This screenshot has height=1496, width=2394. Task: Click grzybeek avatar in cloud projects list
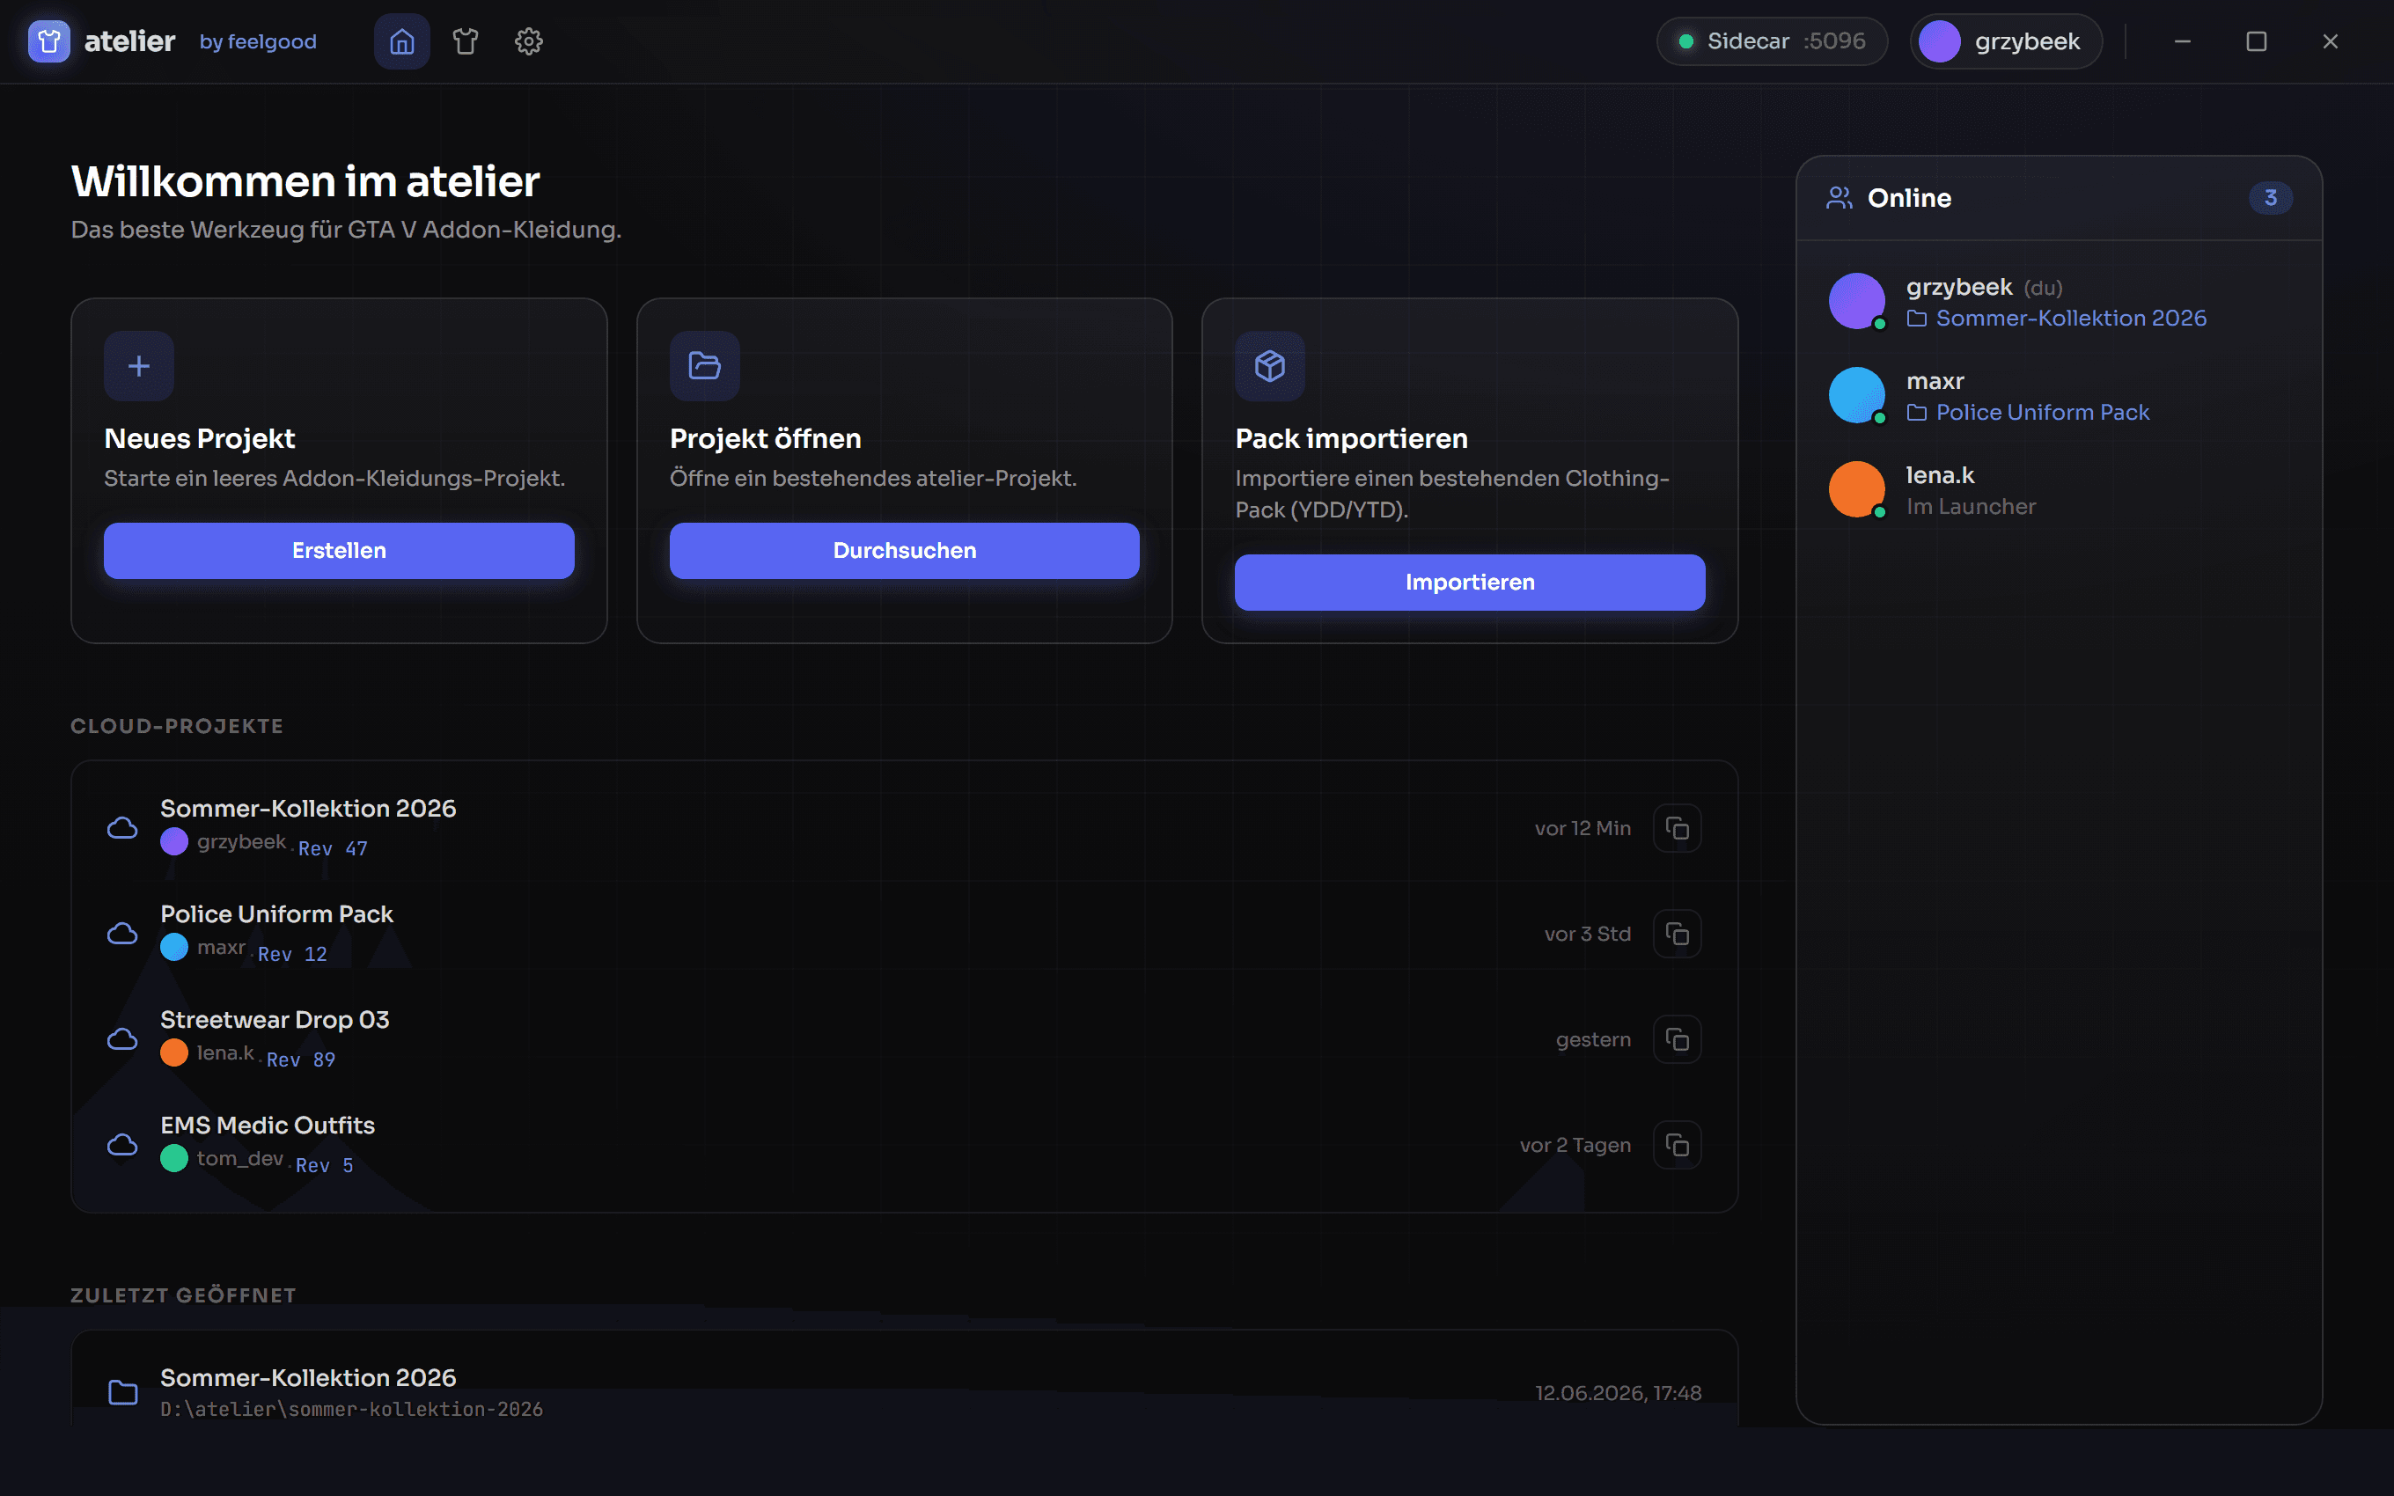174,842
